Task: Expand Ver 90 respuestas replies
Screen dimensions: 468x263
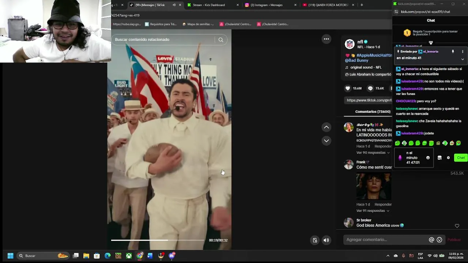Action: click(x=373, y=153)
